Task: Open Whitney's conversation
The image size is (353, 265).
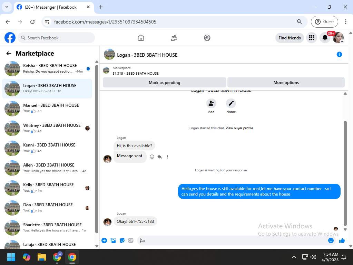Action: pos(47,128)
